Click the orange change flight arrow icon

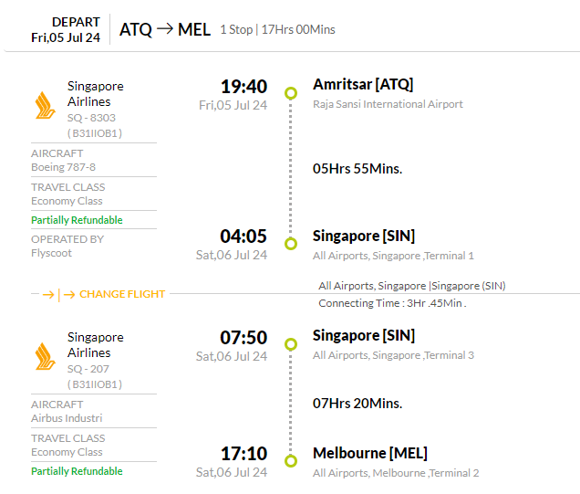(58, 295)
